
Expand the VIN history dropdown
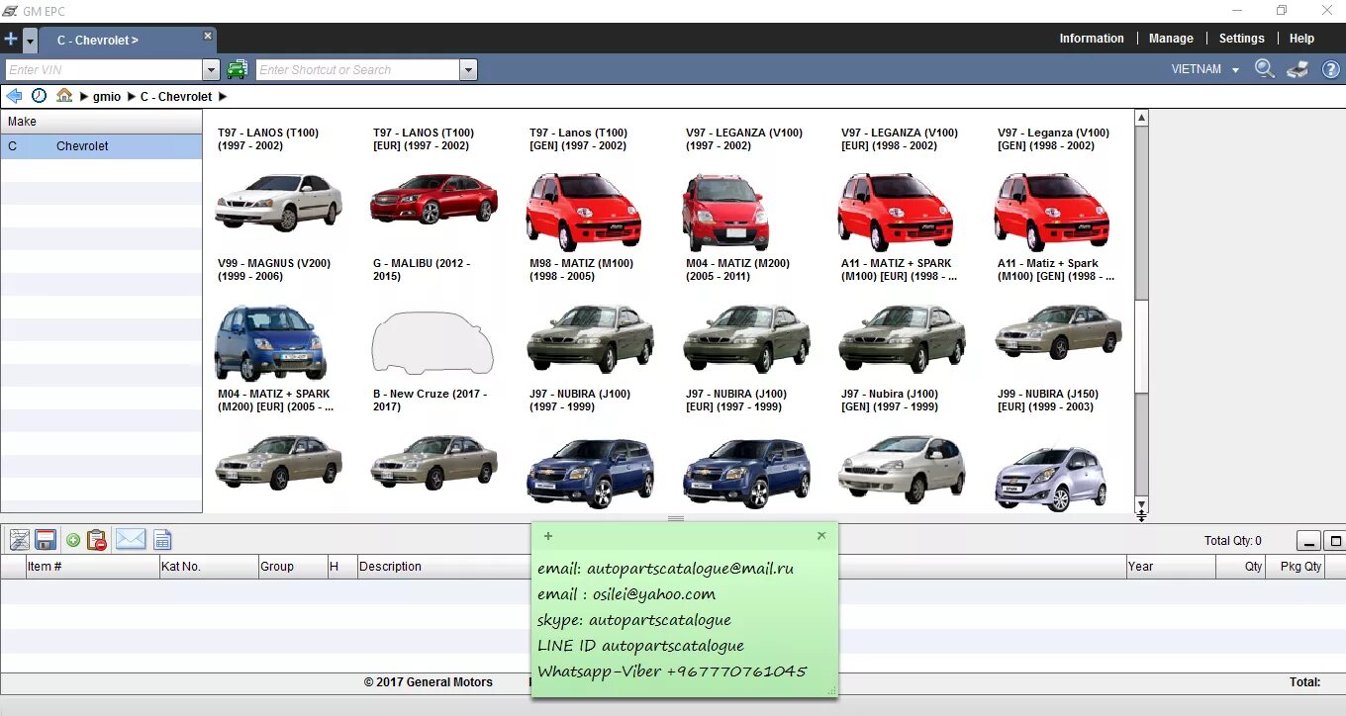click(x=211, y=70)
